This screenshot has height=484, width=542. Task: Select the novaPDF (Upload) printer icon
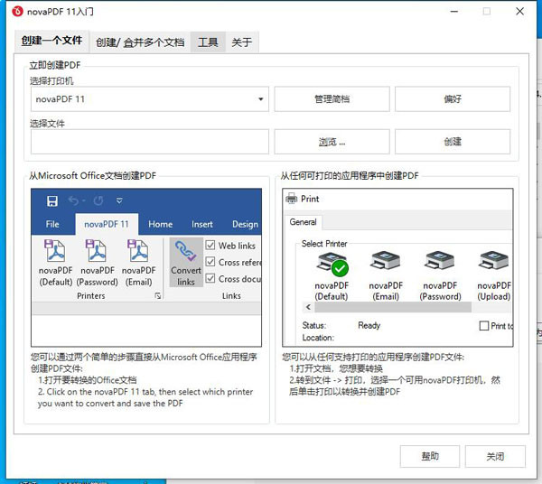493,265
